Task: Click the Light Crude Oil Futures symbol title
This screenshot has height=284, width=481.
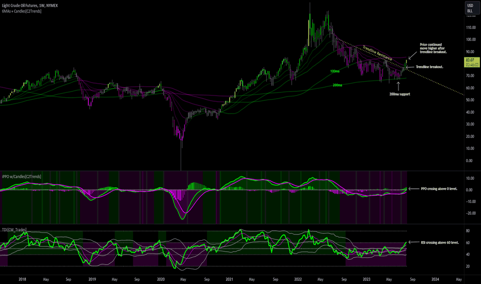Action: tap(30, 6)
